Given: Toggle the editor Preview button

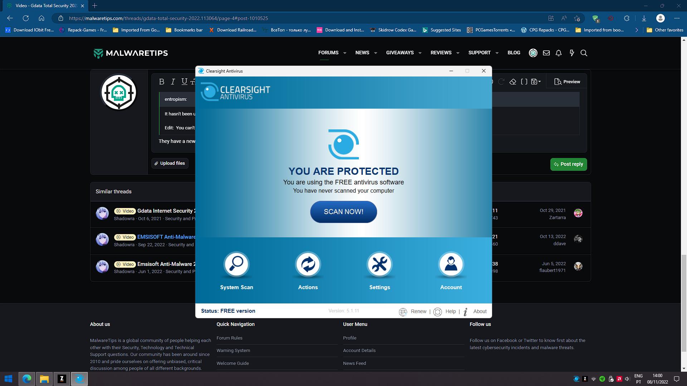Looking at the screenshot, I should point(567,82).
